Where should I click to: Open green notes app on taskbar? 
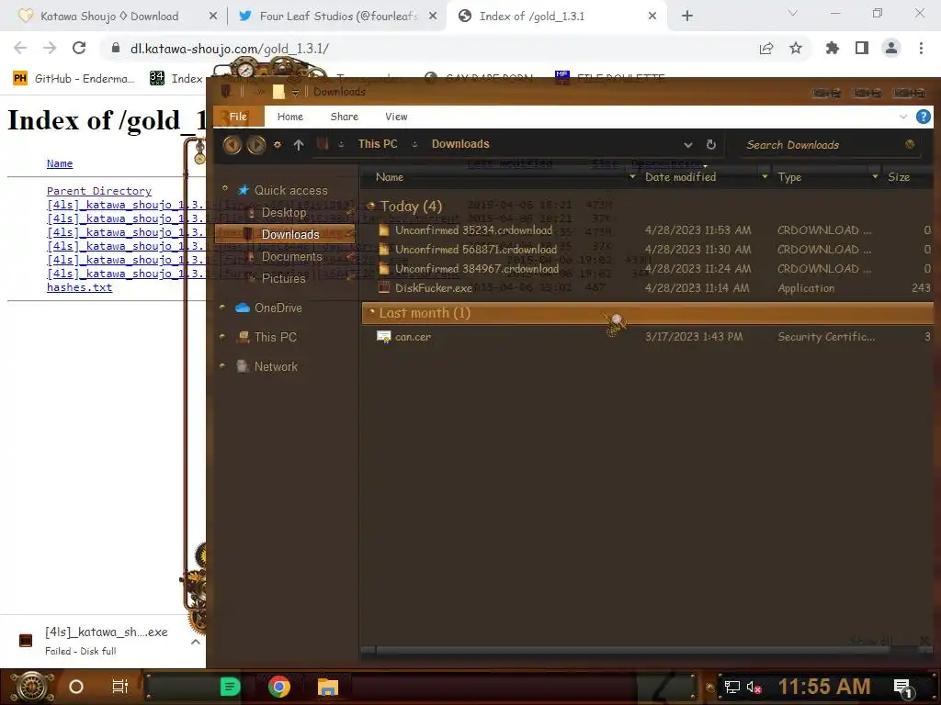coord(230,687)
